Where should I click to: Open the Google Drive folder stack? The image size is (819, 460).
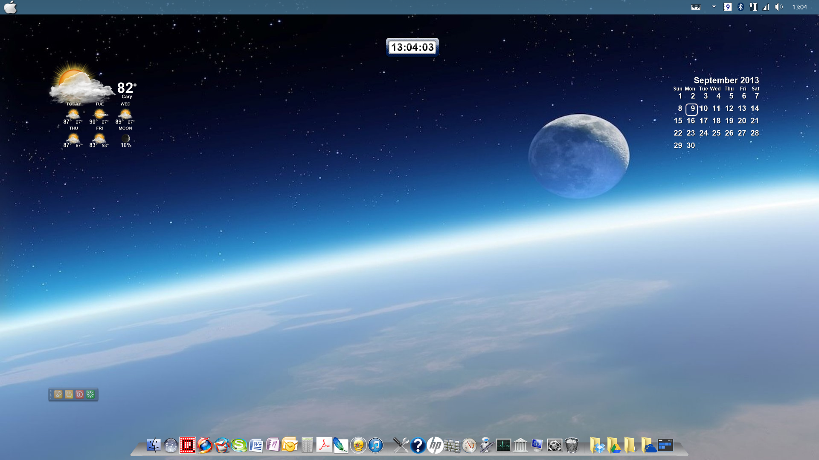tap(614, 446)
